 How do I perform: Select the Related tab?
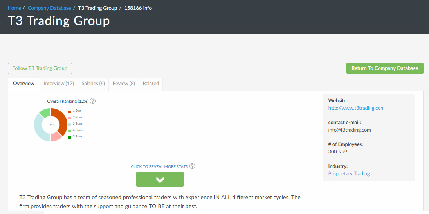coord(151,84)
